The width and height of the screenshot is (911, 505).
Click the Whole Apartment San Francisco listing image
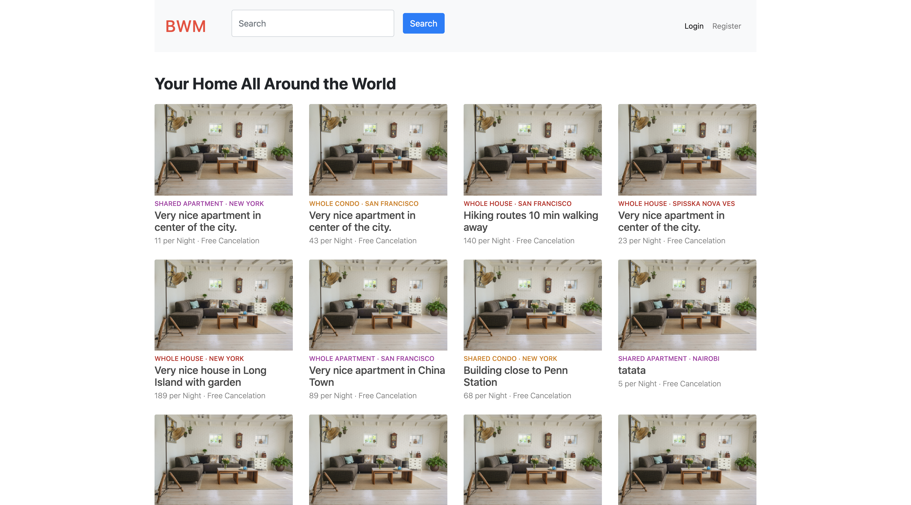tap(378, 305)
